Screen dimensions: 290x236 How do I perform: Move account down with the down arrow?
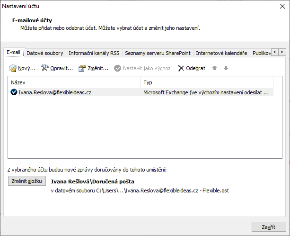click(x=226, y=68)
